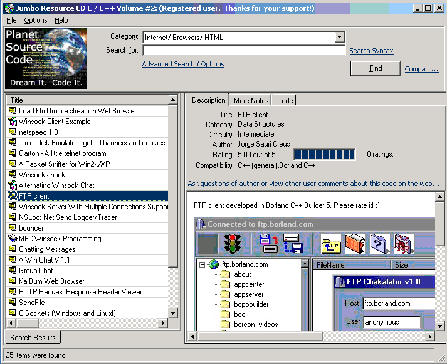Click the FileName column header

click(x=352, y=265)
